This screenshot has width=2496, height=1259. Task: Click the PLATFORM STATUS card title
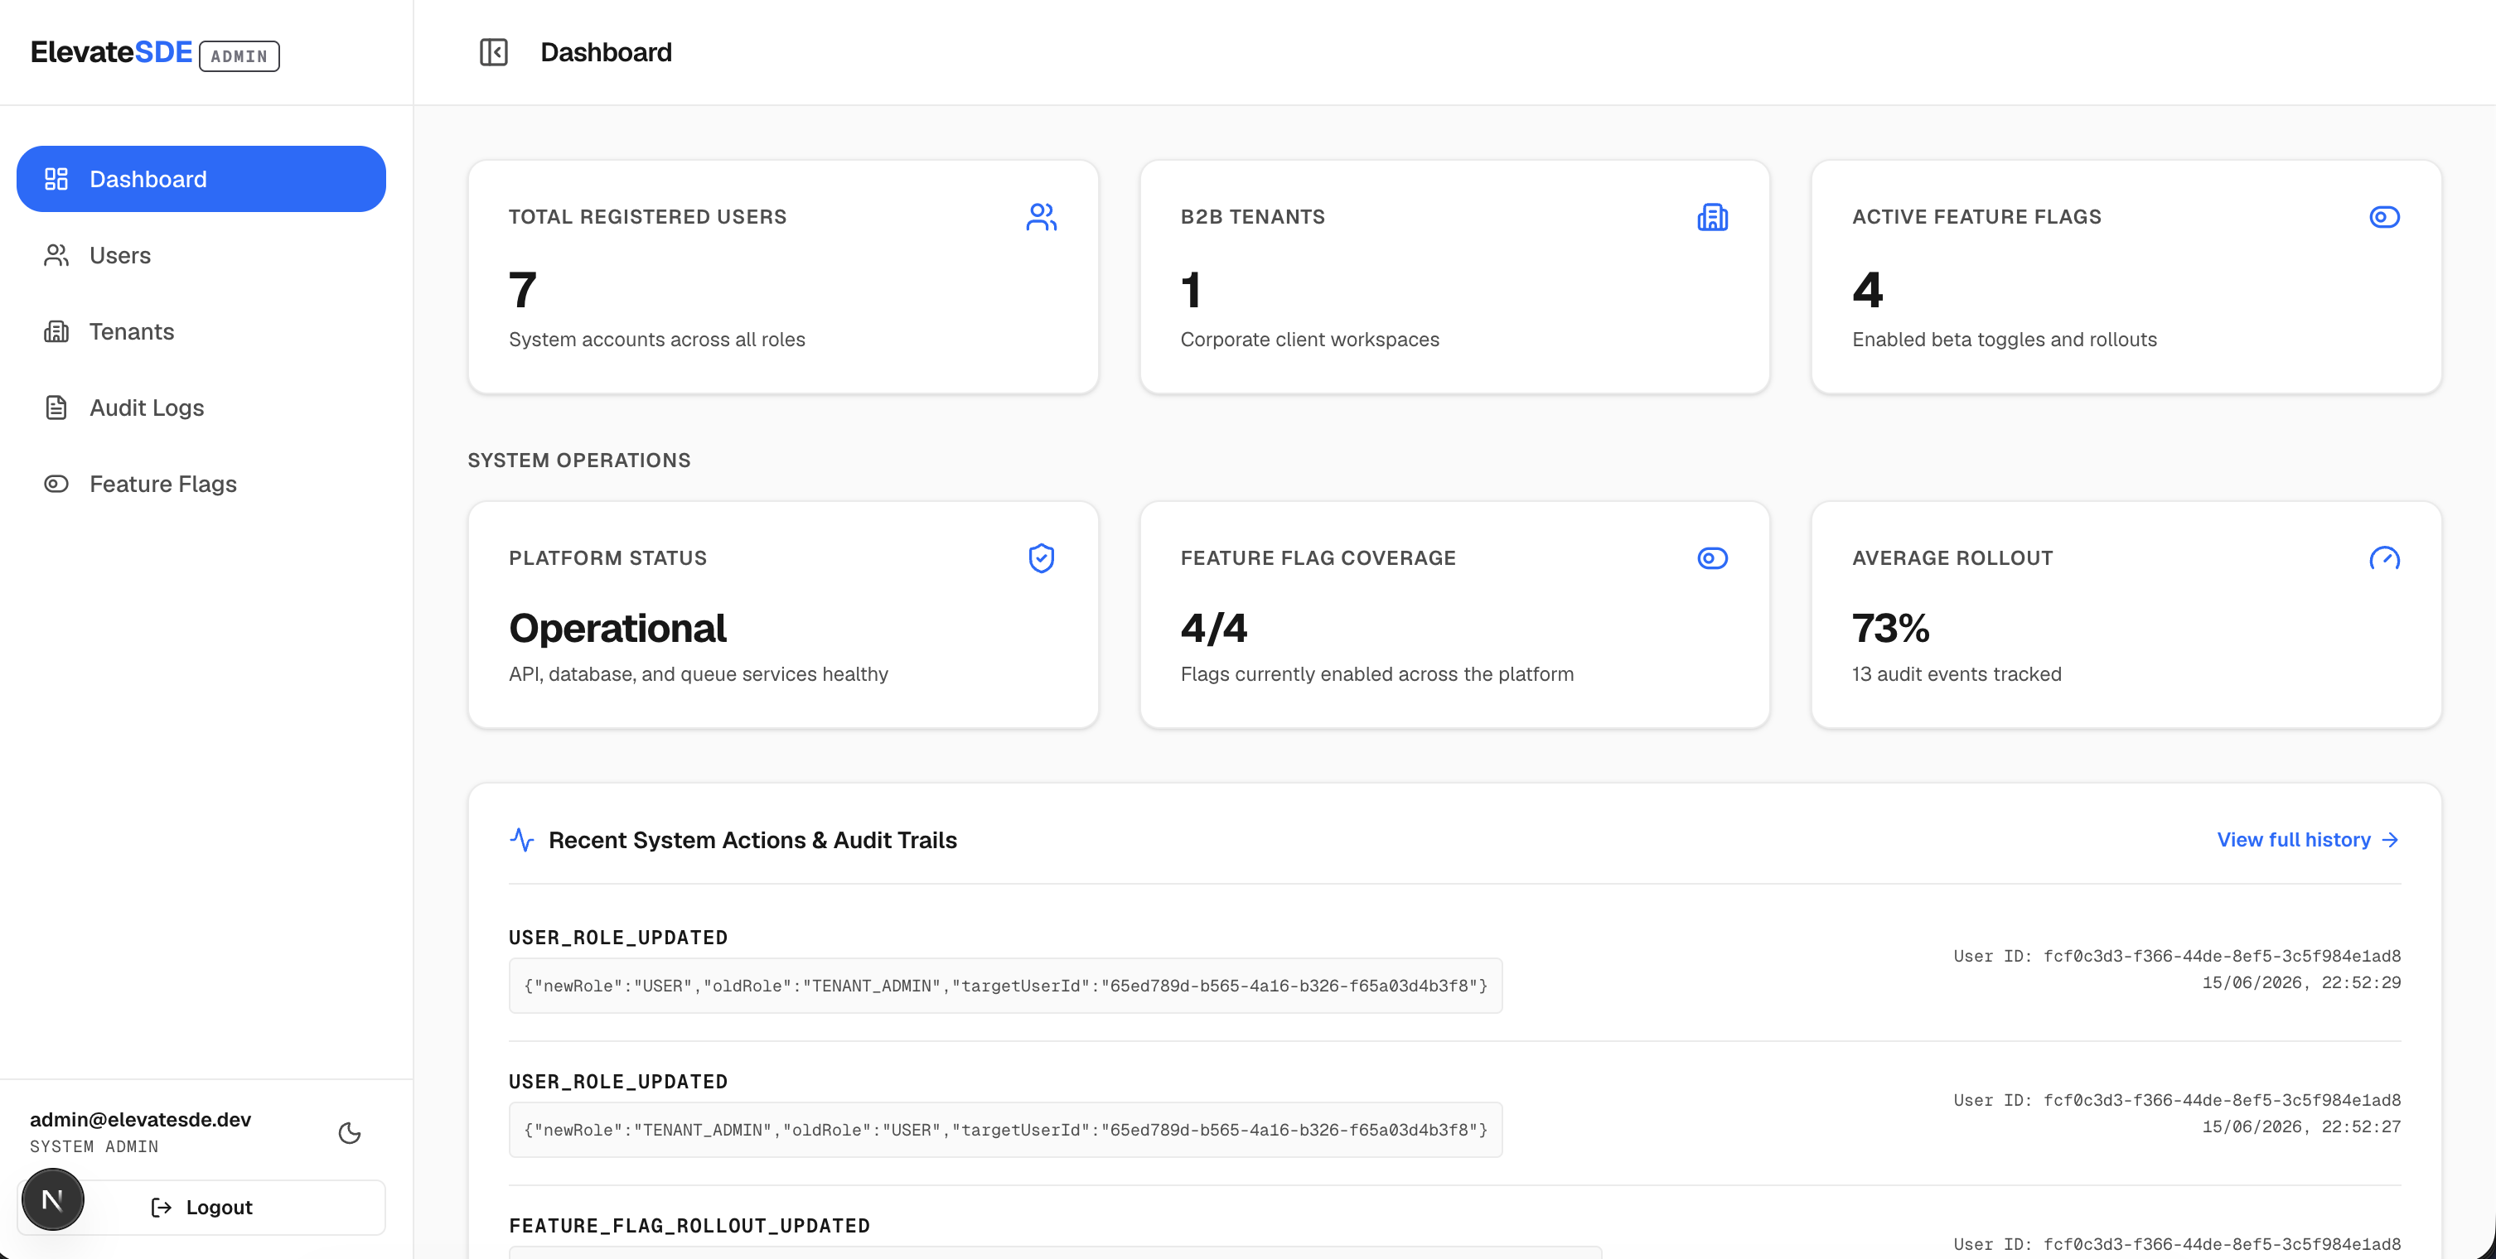click(x=607, y=557)
